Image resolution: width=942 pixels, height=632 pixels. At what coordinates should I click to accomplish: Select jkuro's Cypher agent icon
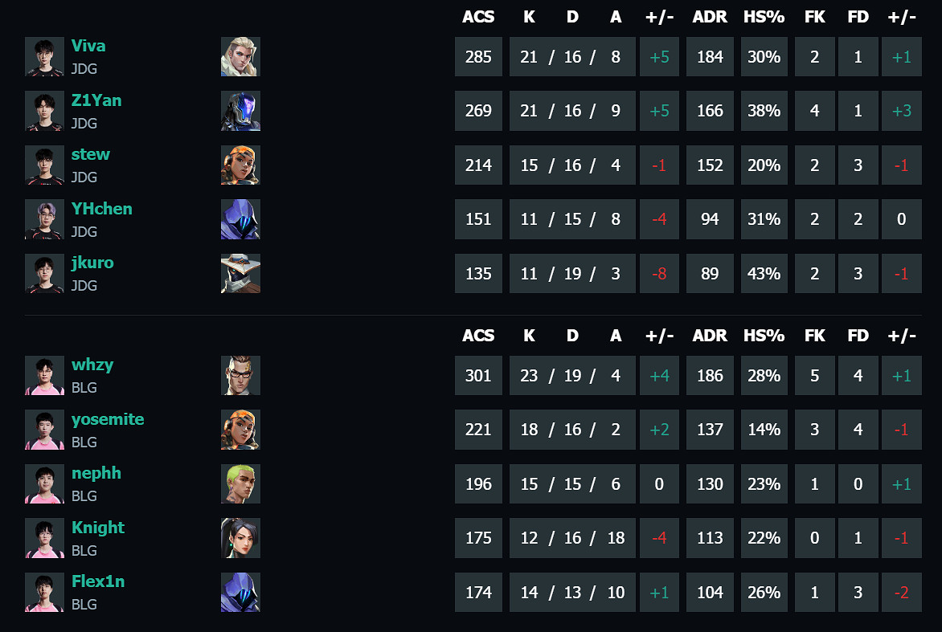pos(240,273)
